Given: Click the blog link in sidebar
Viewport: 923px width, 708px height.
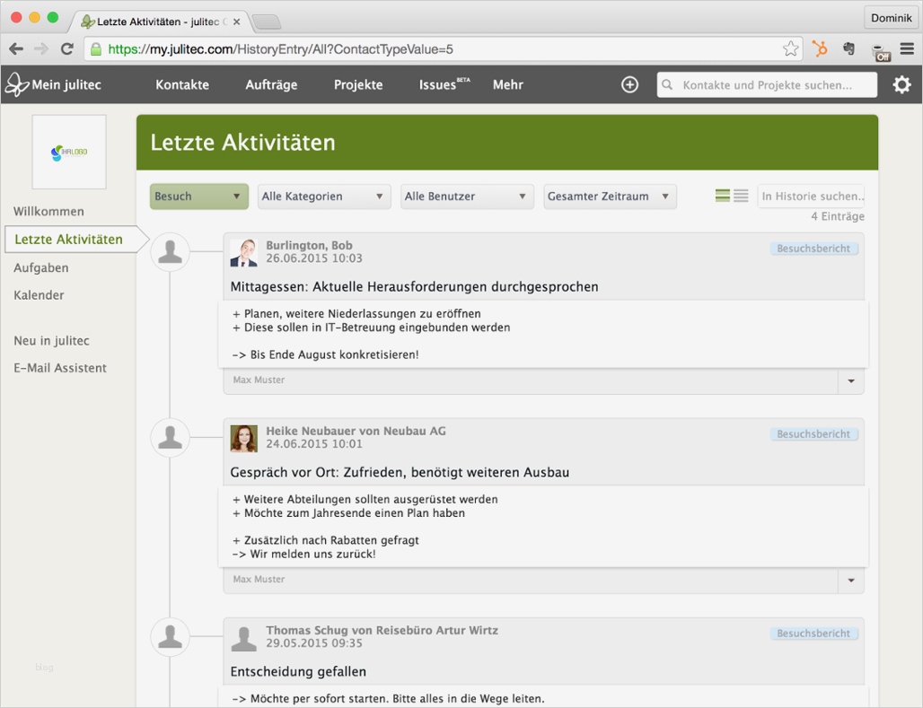Looking at the screenshot, I should pos(44,667).
